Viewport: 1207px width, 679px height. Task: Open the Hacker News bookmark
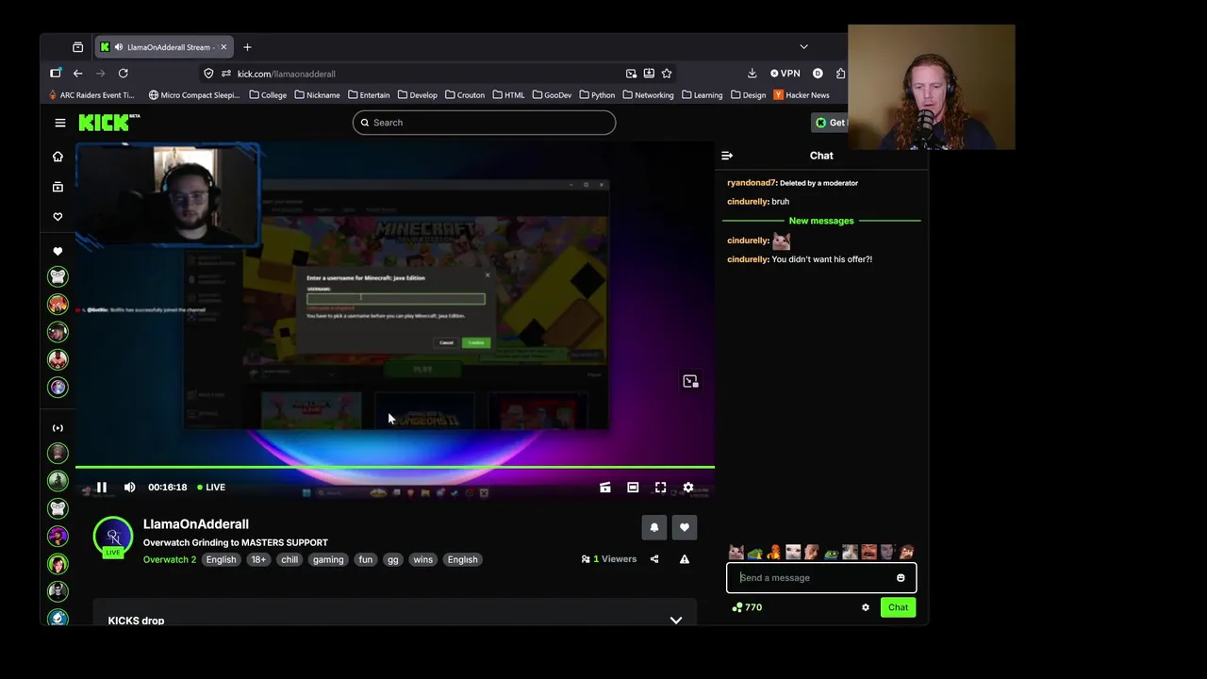[802, 95]
